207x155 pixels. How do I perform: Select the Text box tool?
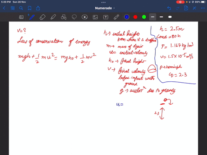click(106, 17)
